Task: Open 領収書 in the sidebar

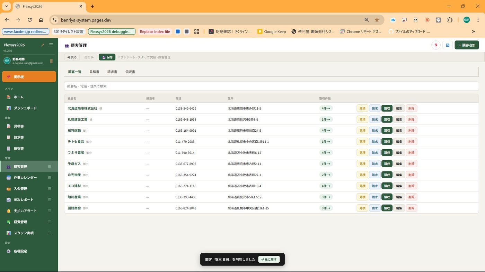Action: (29, 149)
